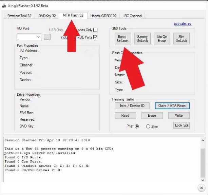Click the 'Found 6 windows drives' log line

click(47, 166)
